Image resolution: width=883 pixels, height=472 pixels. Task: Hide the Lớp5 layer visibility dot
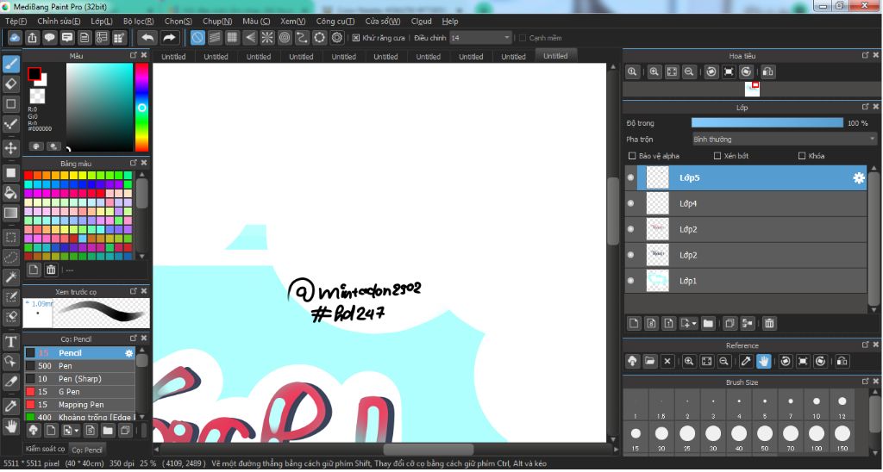click(x=630, y=177)
